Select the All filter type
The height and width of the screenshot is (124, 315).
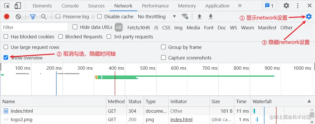click(x=119, y=28)
